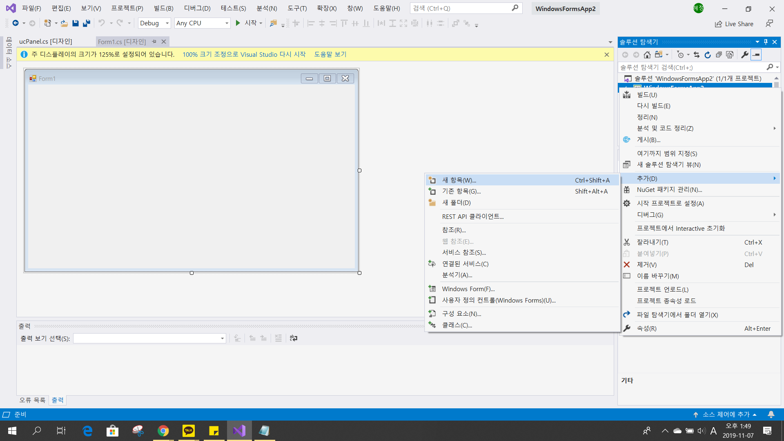Click the '100% 크기 조정으로 Visual Studio 다시 시작' link

[244, 54]
